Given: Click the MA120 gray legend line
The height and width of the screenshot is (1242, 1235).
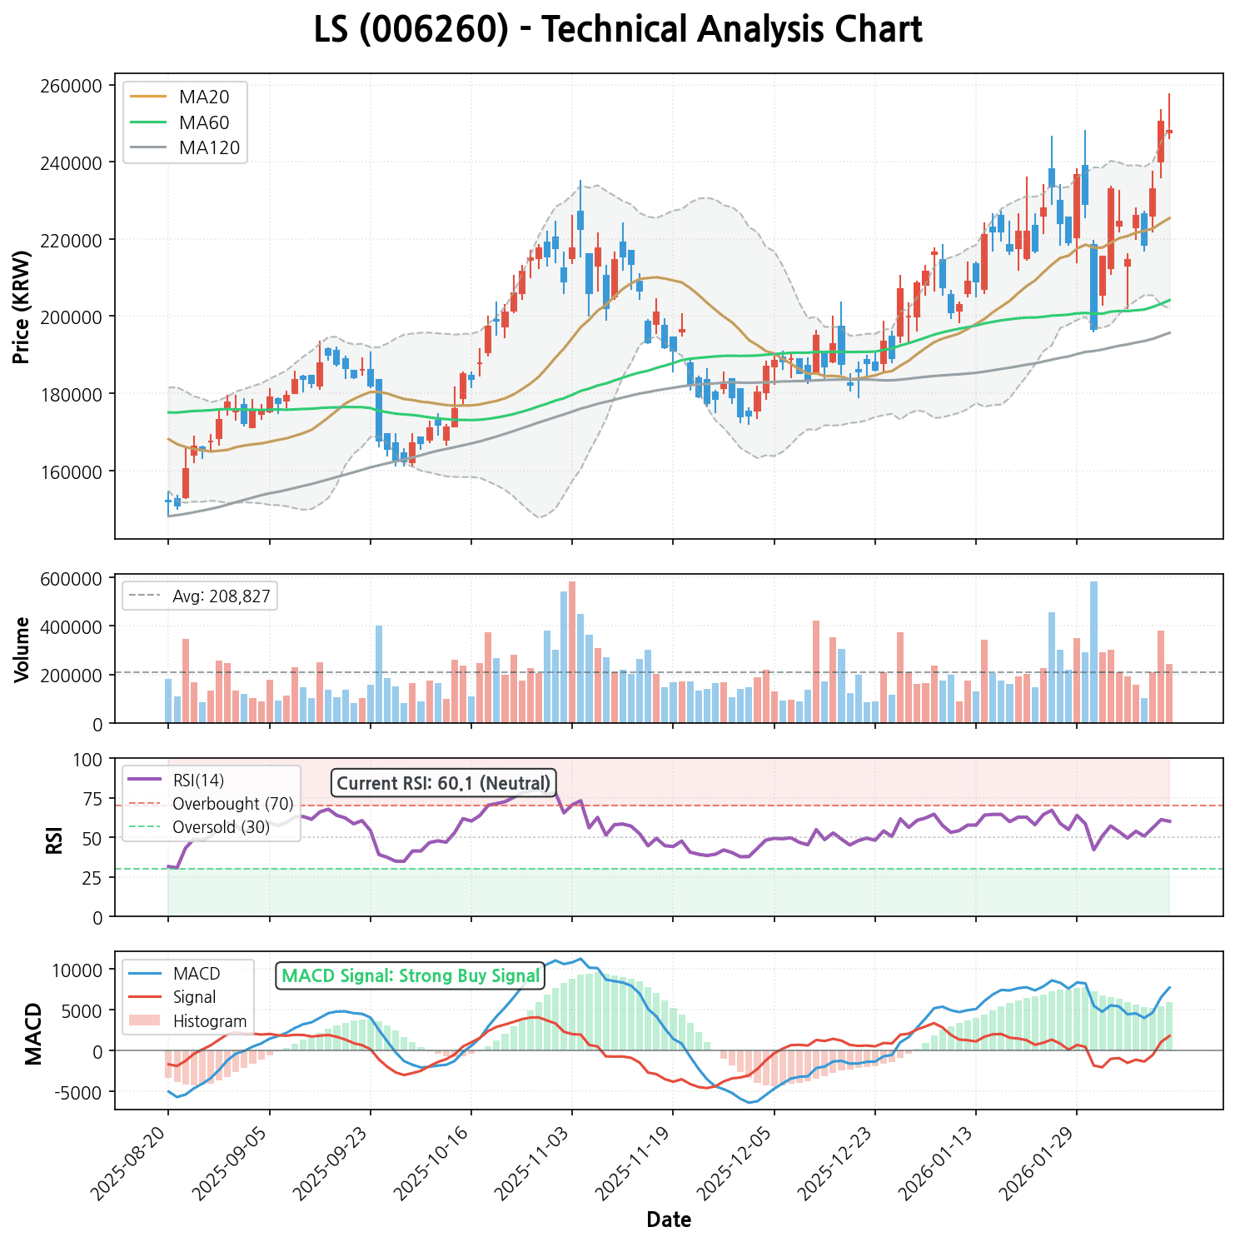Looking at the screenshot, I should (150, 148).
